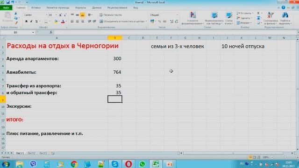Switch to the Вставка ribbon tab

[36, 8]
